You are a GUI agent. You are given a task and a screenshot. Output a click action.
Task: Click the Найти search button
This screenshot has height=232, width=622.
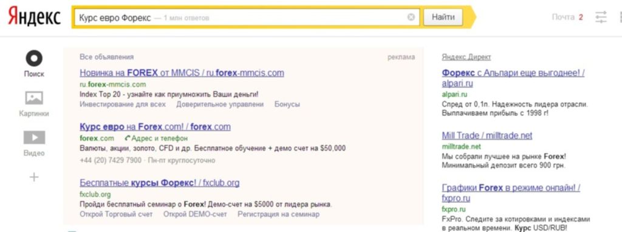pos(443,17)
